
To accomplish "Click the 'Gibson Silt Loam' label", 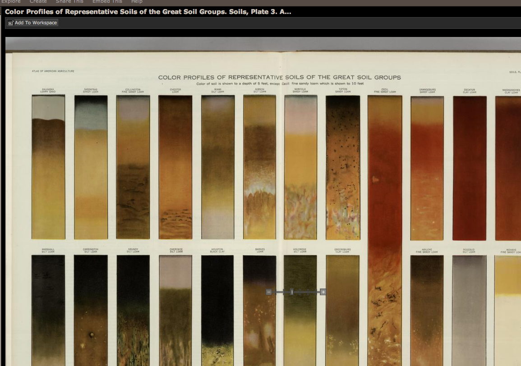I will 259,90.
